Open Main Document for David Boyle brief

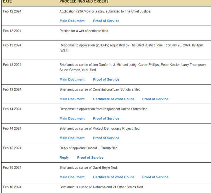click(x=72, y=177)
